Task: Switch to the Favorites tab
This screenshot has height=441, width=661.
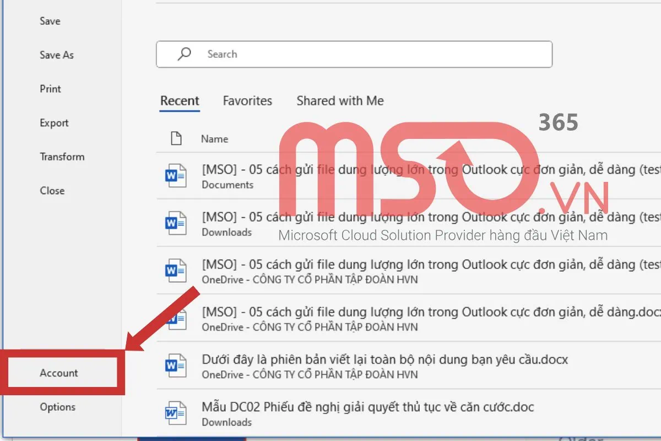Action: pyautogui.click(x=247, y=101)
